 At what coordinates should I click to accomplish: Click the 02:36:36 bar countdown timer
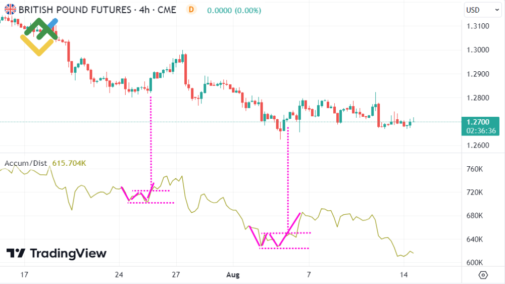[481, 130]
